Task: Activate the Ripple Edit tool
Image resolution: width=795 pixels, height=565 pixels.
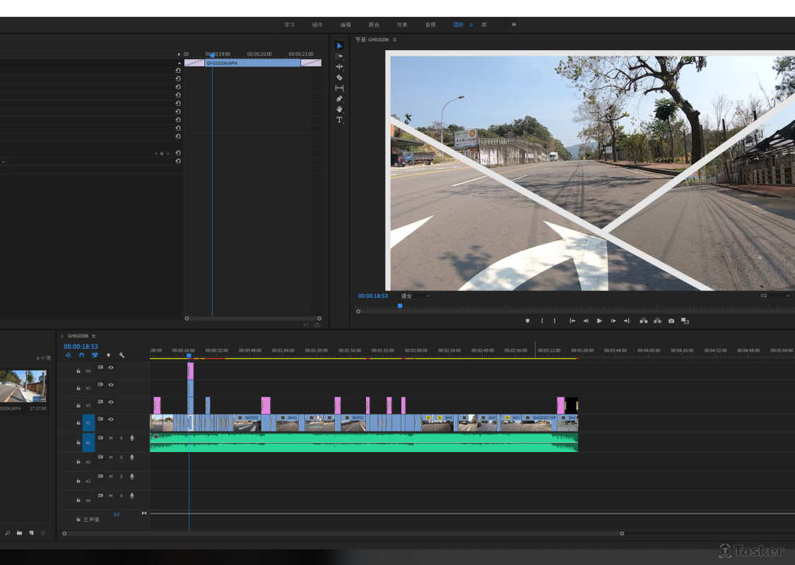Action: pos(339,66)
